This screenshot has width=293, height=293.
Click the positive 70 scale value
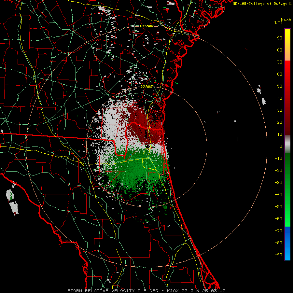(x=280, y=62)
